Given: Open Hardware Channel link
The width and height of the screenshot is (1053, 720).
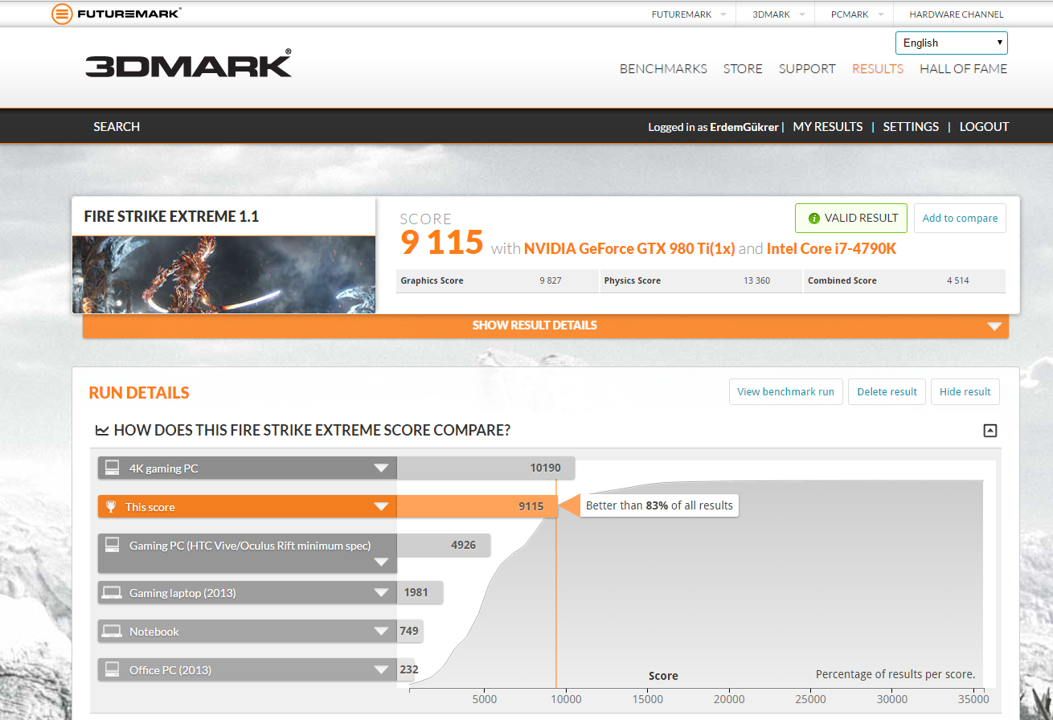Looking at the screenshot, I should tap(956, 14).
